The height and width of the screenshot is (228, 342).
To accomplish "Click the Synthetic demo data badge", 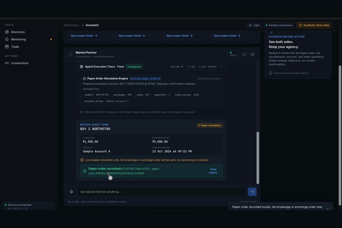I will [x=314, y=25].
